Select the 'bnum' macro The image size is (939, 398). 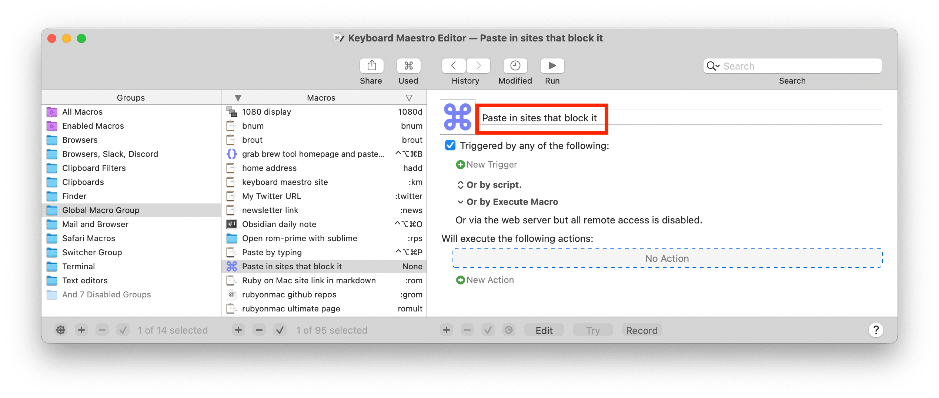(324, 126)
